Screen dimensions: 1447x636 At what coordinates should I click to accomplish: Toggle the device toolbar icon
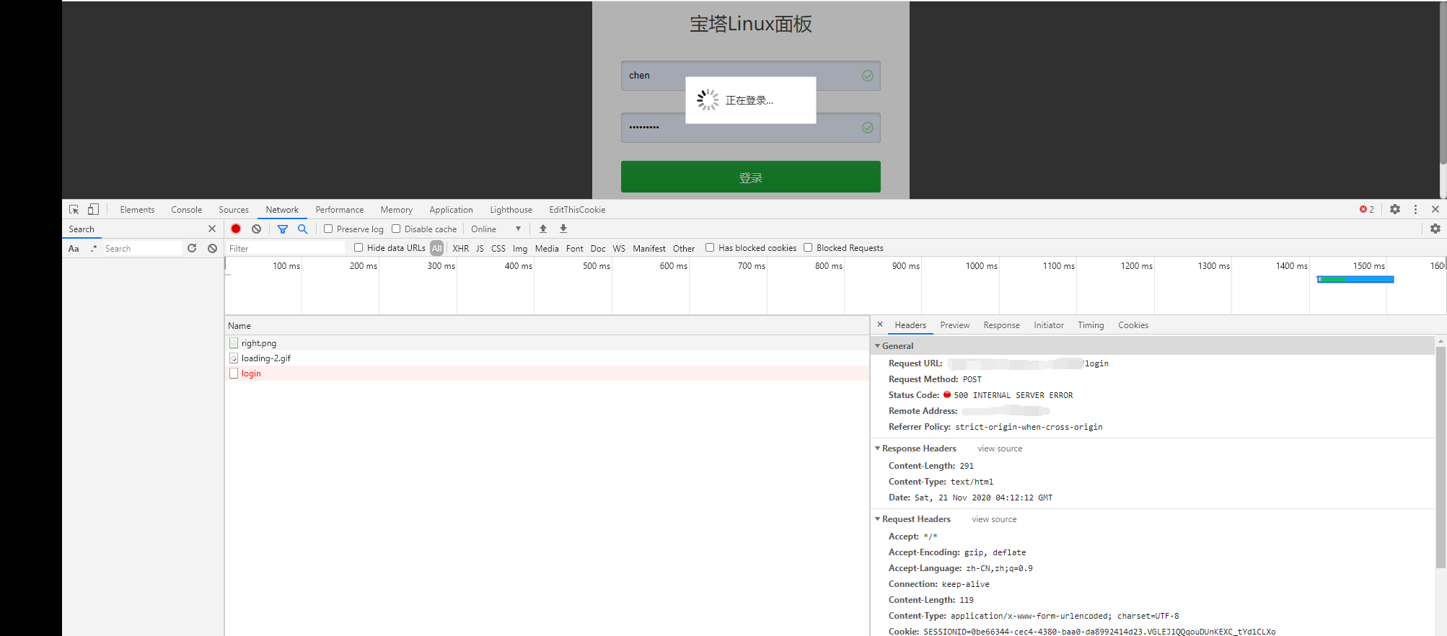tap(93, 209)
